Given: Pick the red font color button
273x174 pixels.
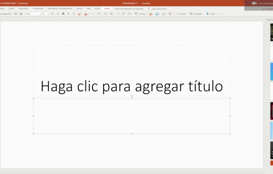Looking at the screenshot, I should tap(85, 14).
